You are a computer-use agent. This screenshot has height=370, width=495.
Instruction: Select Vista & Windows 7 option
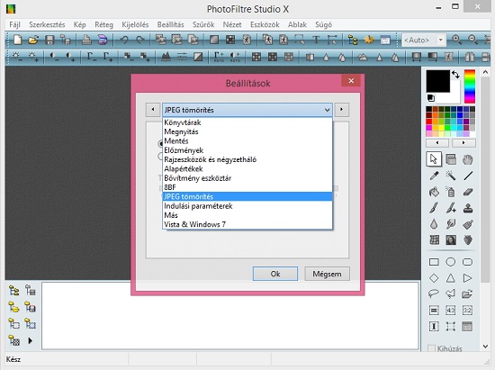coord(247,224)
